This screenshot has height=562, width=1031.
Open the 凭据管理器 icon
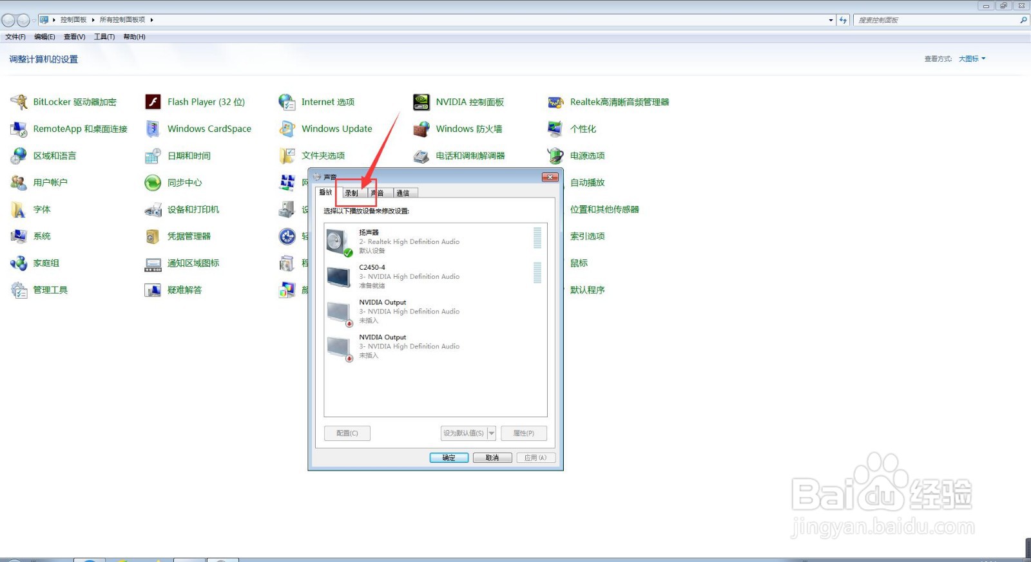click(x=153, y=236)
